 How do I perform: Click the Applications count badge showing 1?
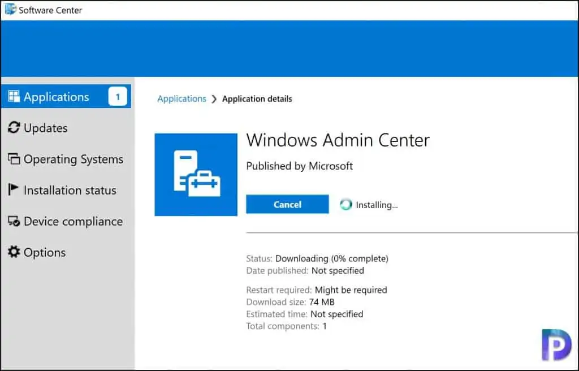[x=118, y=97]
